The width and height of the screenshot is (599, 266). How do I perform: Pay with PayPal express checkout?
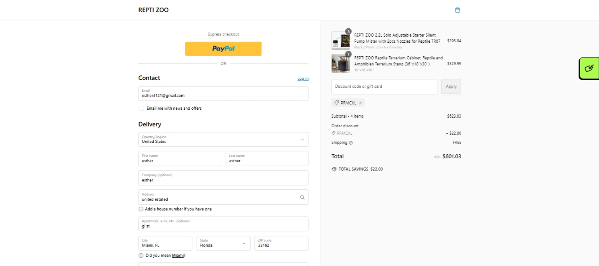223,49
